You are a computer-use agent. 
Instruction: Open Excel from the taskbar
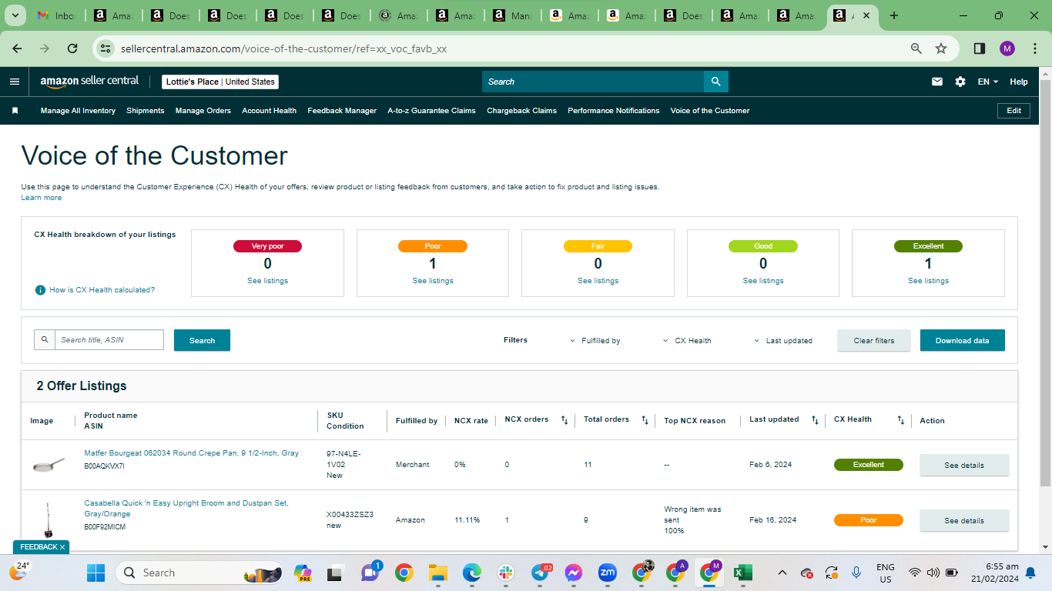click(x=743, y=573)
